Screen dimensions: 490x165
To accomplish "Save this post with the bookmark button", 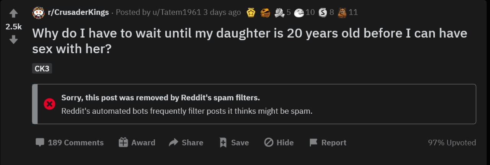I will pos(234,143).
